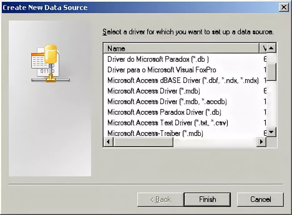Select Driver do Microsoft Paradox (*.db)

185,59
